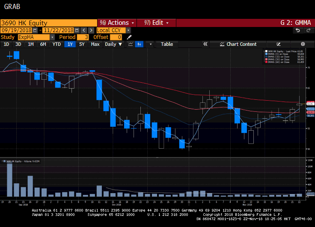Image resolution: width=315 pixels, height=227 pixels.
Task: Select the 1Y range
Action: pyautogui.click(x=70, y=44)
